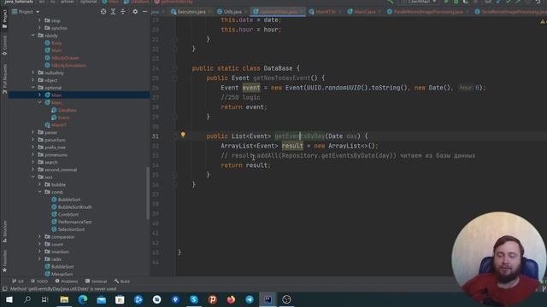Switch to Executors.java tab
The image size is (547, 307).
[x=191, y=12]
